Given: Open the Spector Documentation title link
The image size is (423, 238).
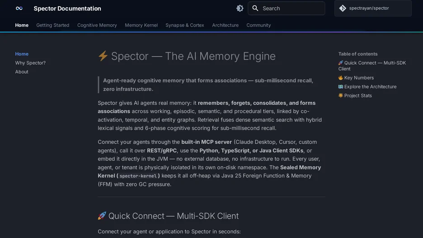Looking at the screenshot, I should [67, 9].
